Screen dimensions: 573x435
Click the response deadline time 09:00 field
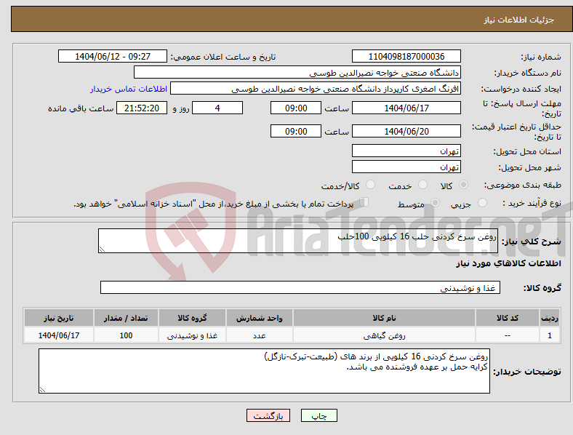pyautogui.click(x=296, y=108)
